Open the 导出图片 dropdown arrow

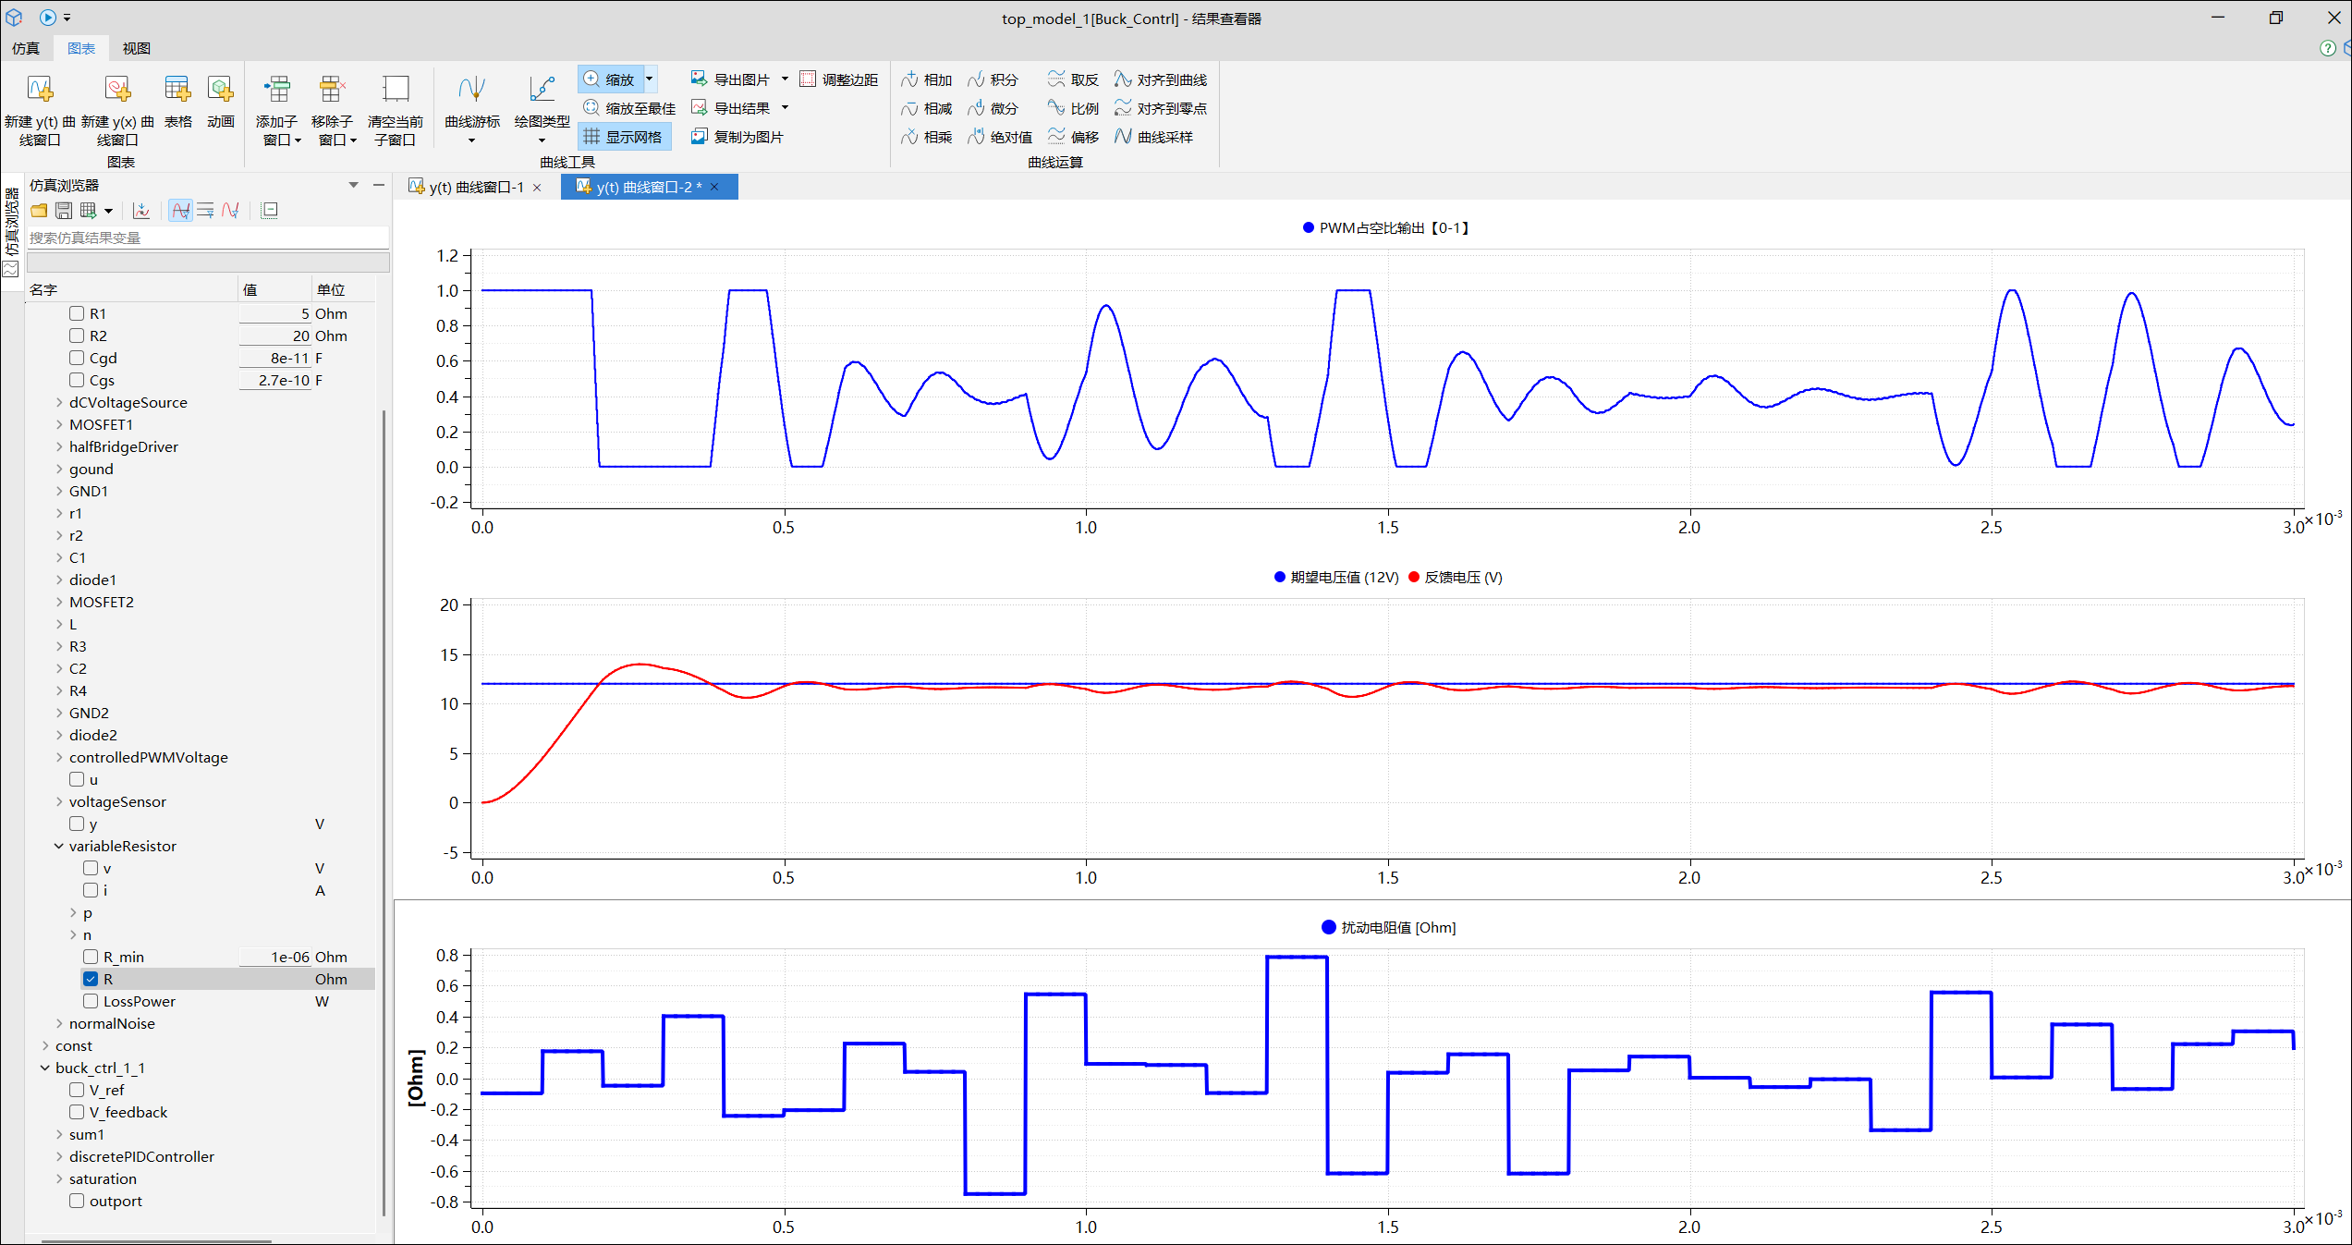point(786,79)
